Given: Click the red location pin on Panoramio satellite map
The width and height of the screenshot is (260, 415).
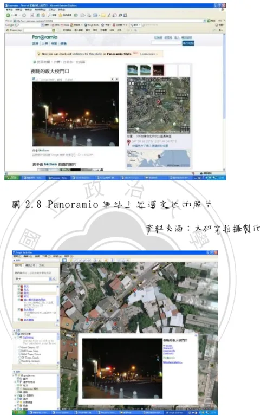Looking at the screenshot, I should pyautogui.click(x=159, y=102).
